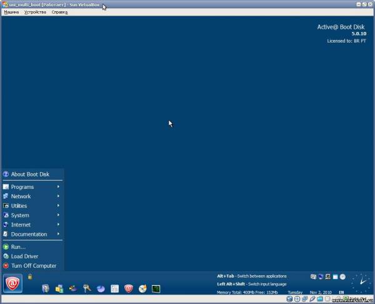Expand the arrow next to System
The height and width of the screenshot is (304, 375).
click(58, 215)
